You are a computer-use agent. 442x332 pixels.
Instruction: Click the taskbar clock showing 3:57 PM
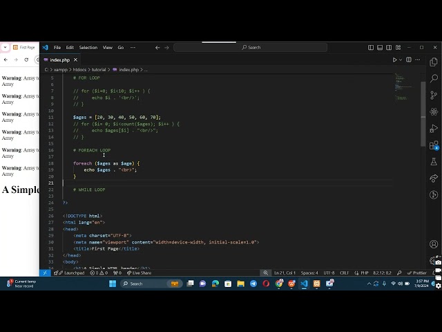tap(422, 284)
